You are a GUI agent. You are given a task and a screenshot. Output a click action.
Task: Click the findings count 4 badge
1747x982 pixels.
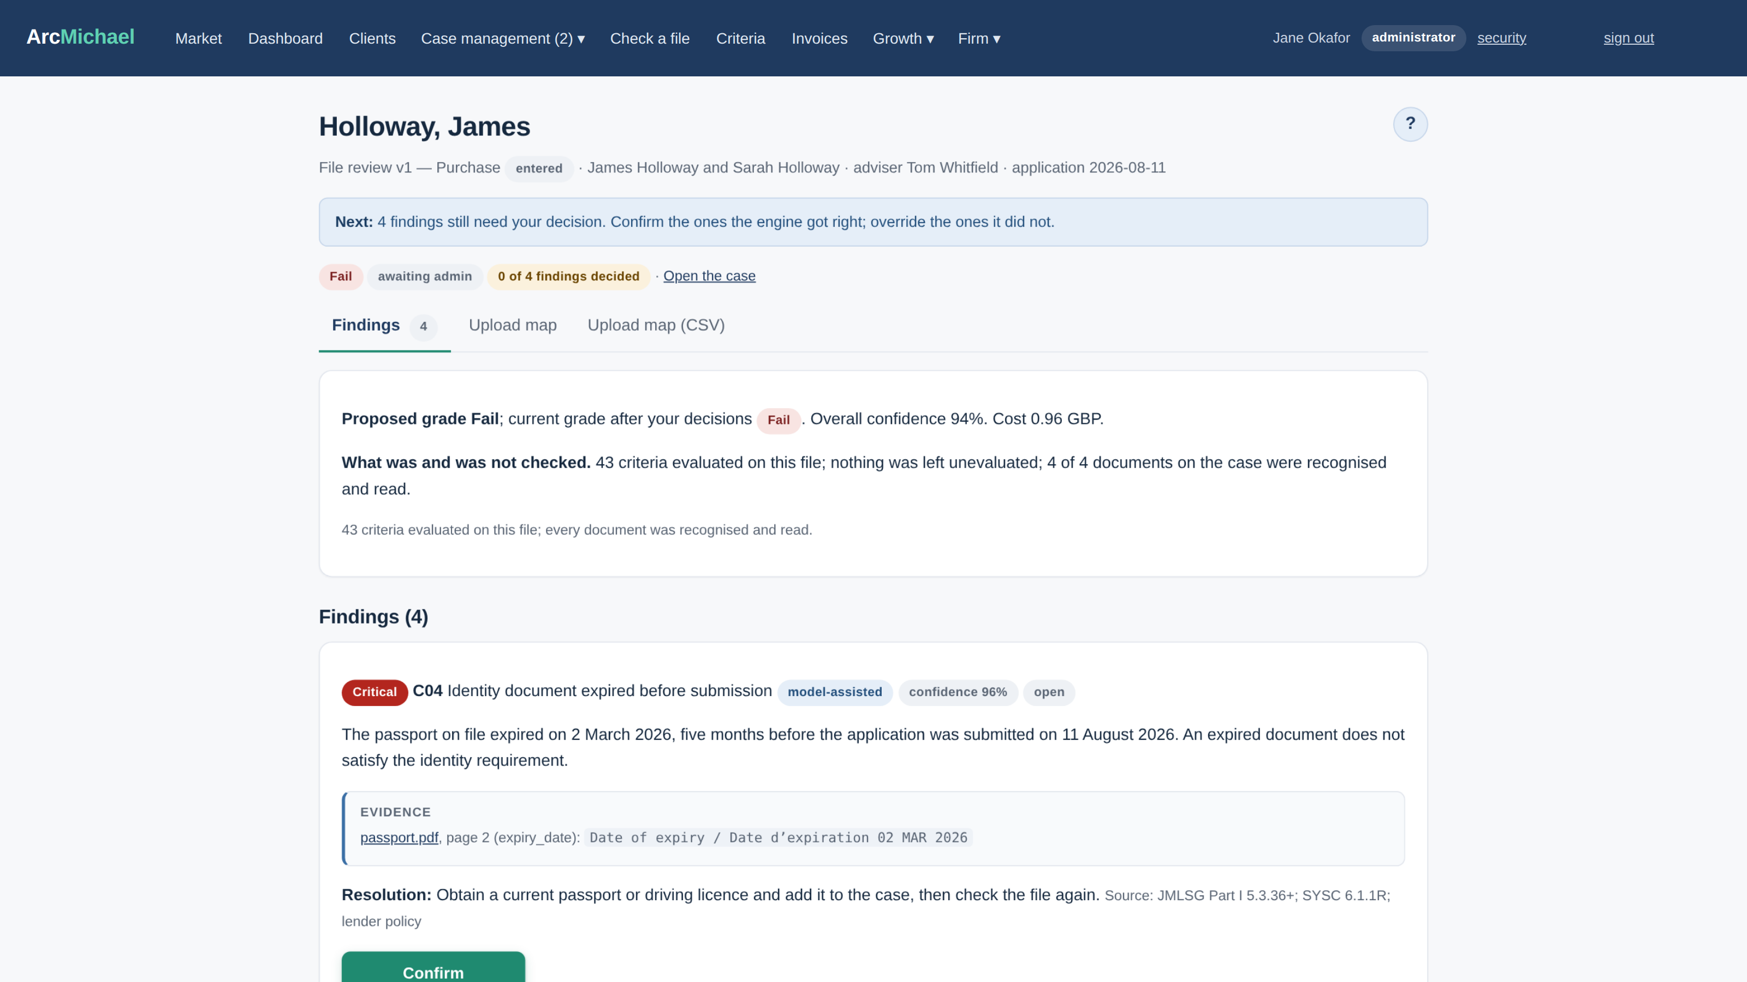coord(423,327)
